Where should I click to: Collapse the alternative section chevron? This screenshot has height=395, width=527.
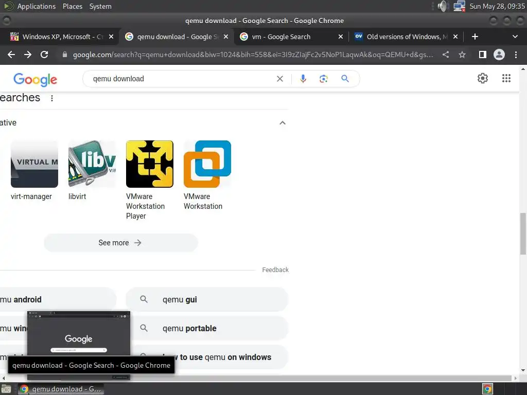(283, 122)
